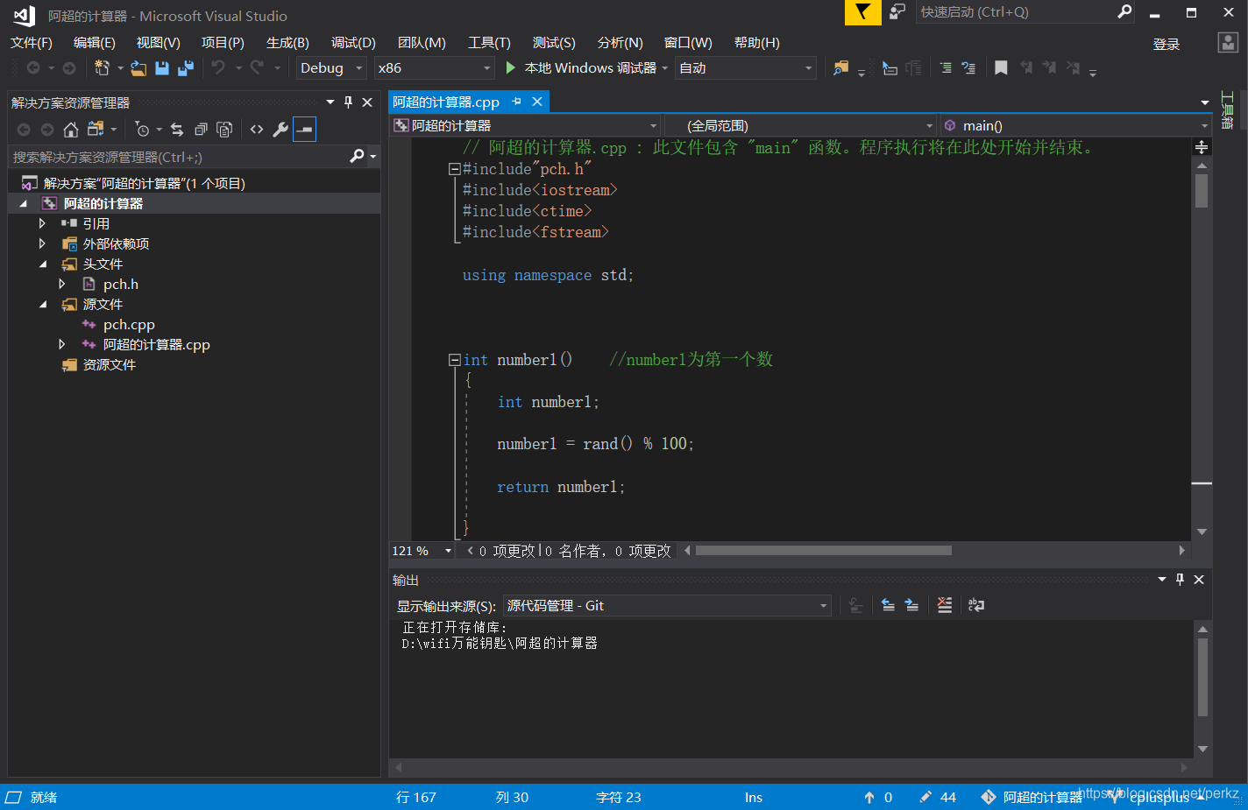Click the editor horizontal scrollbar thumb
The height and width of the screenshot is (810, 1248).
coord(823,551)
